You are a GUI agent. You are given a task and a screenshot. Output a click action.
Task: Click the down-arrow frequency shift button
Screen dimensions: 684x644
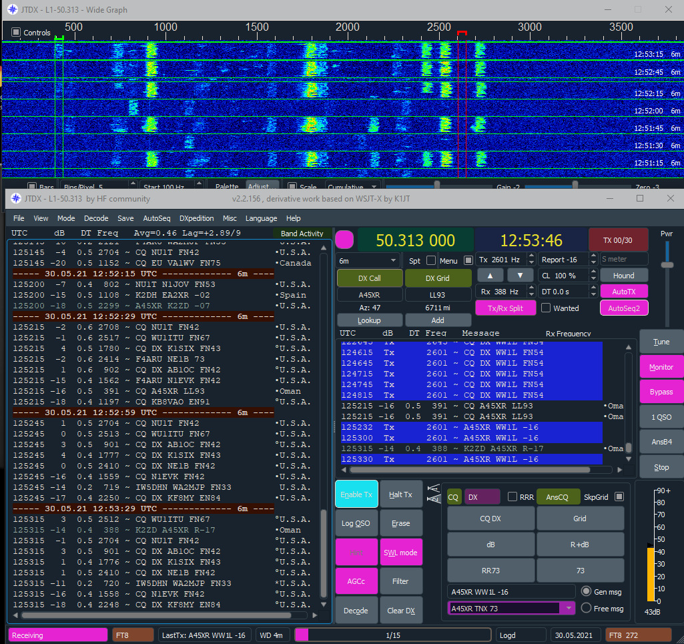coord(520,276)
